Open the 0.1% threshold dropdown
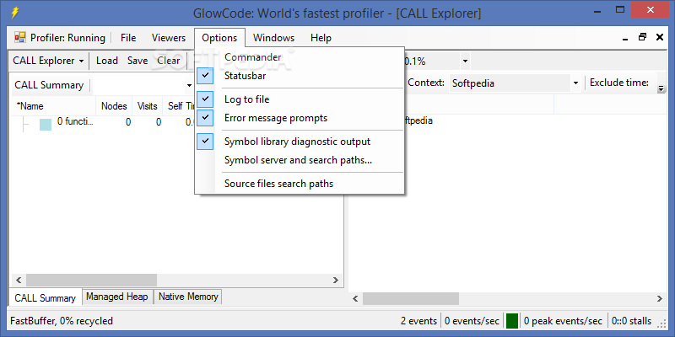The width and height of the screenshot is (675, 337). [465, 62]
